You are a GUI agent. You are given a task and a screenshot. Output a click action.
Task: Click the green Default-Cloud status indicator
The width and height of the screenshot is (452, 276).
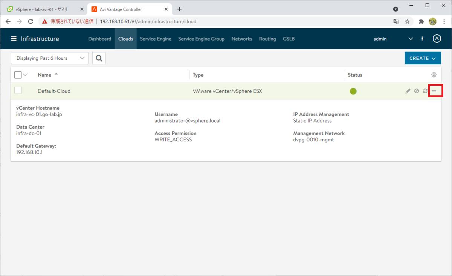tap(353, 91)
